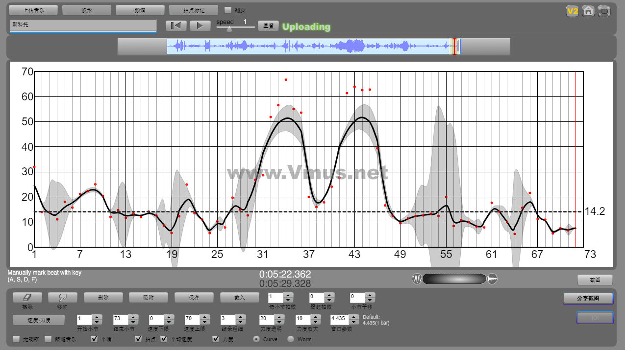Select the Worm radio button
The width and height of the screenshot is (625, 350).
(291, 339)
